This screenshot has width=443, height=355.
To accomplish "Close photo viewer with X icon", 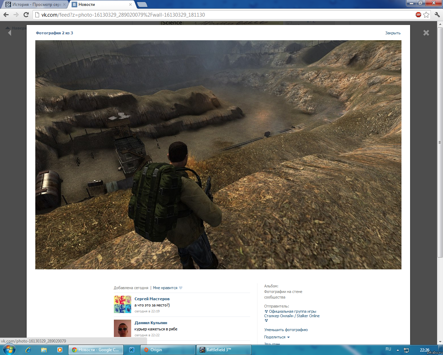I will (x=426, y=33).
